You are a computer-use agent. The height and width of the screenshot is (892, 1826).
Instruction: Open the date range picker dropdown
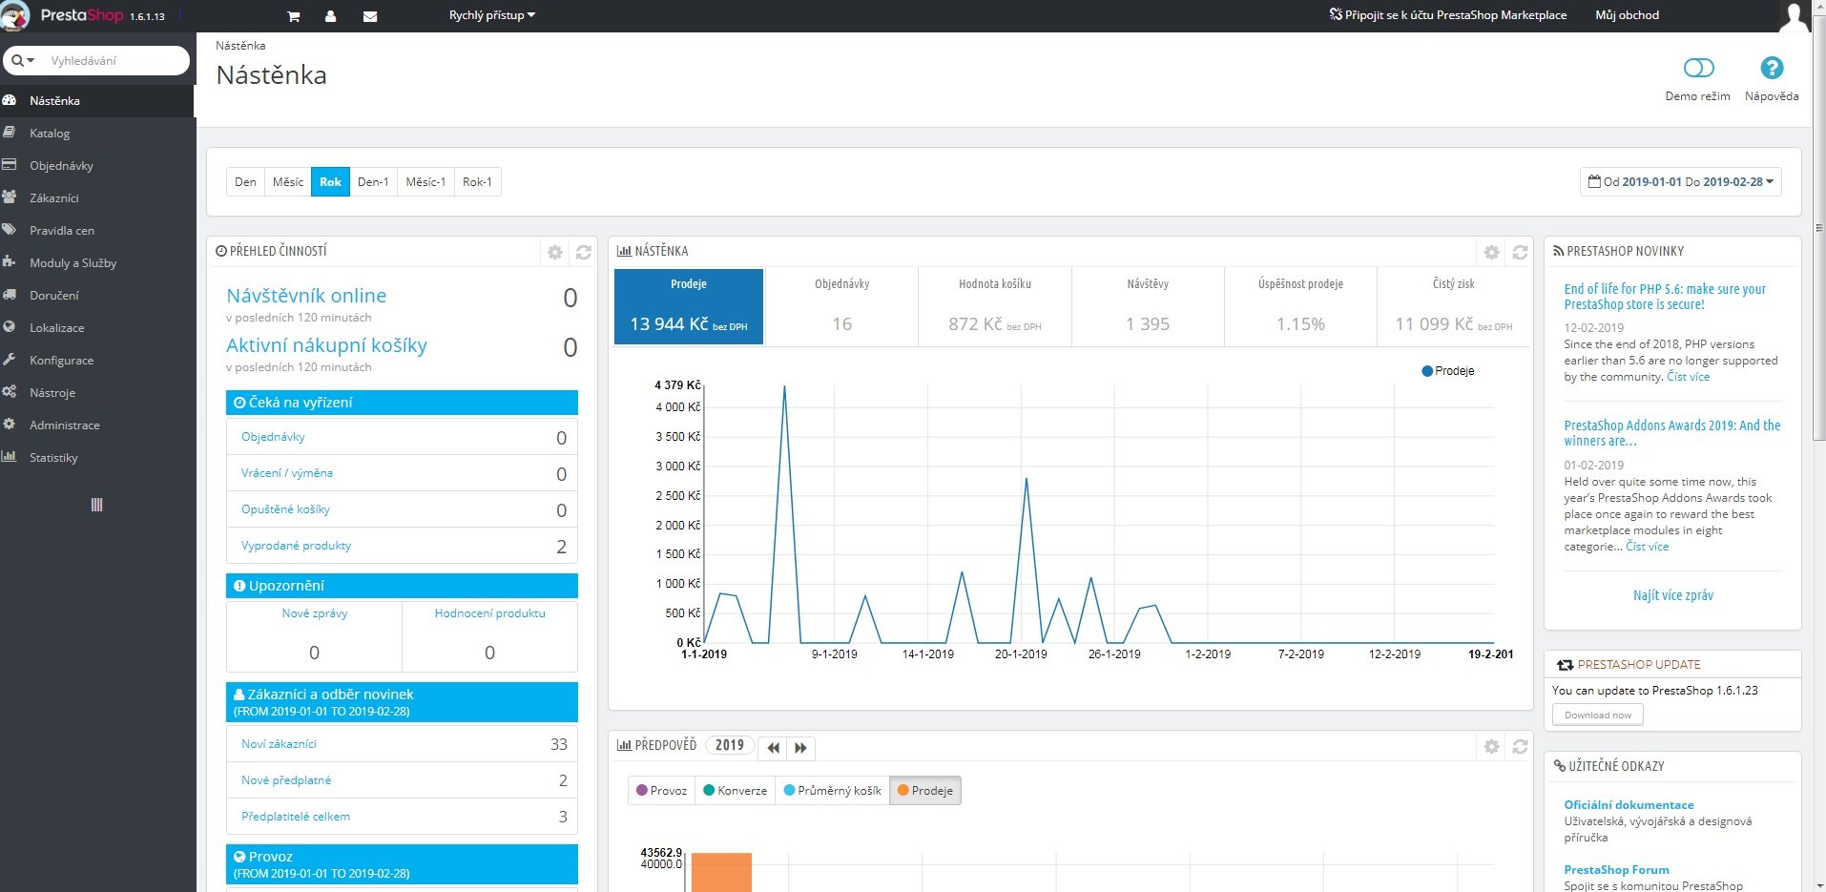click(1680, 181)
